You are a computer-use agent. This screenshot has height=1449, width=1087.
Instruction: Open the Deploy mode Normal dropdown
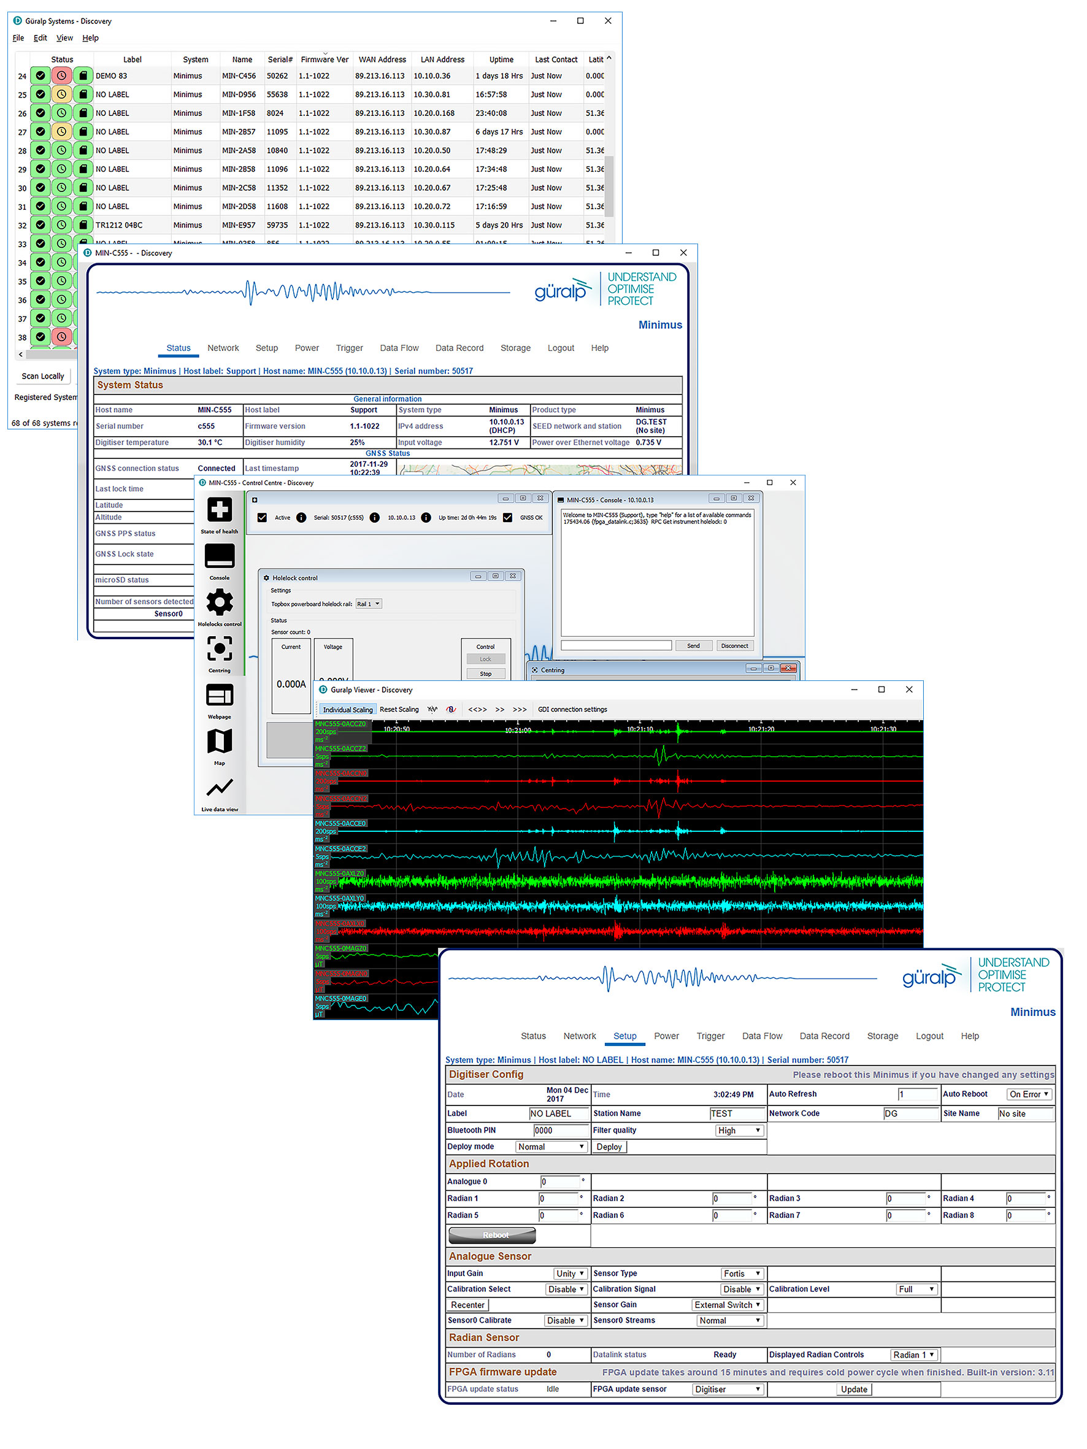coord(550,1147)
